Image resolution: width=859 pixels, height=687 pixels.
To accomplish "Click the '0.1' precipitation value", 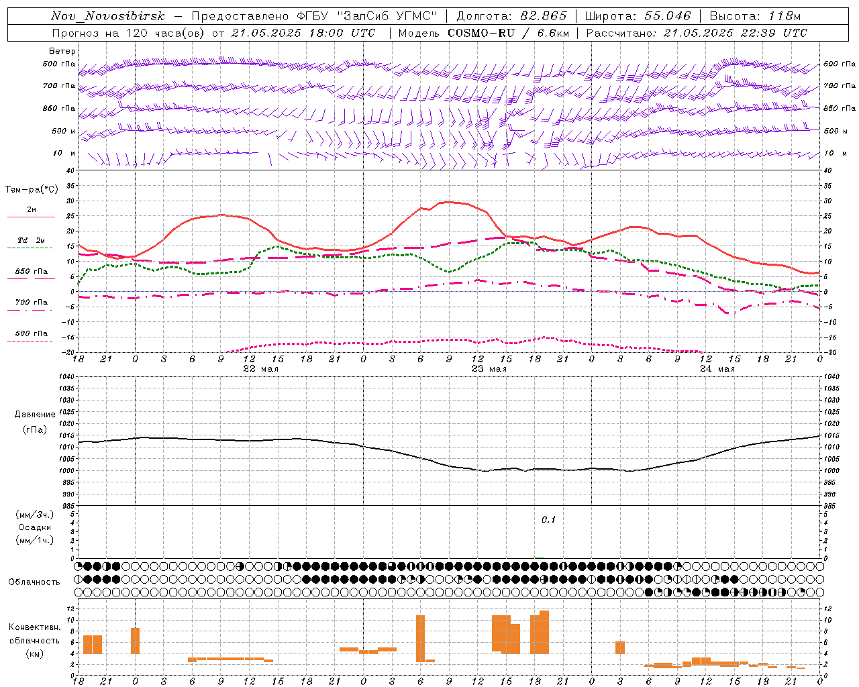I will (549, 519).
